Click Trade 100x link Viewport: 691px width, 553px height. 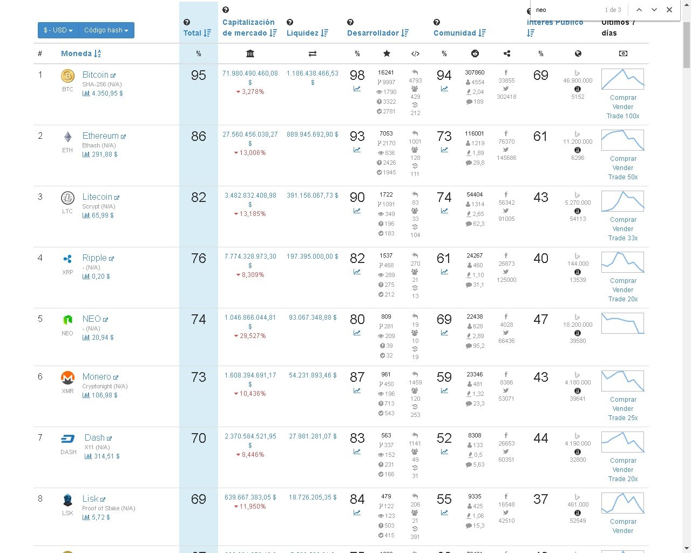(623, 116)
